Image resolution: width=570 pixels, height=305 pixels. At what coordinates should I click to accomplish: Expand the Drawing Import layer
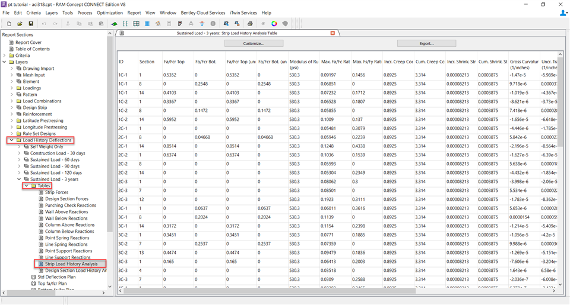pyautogui.click(x=12, y=69)
